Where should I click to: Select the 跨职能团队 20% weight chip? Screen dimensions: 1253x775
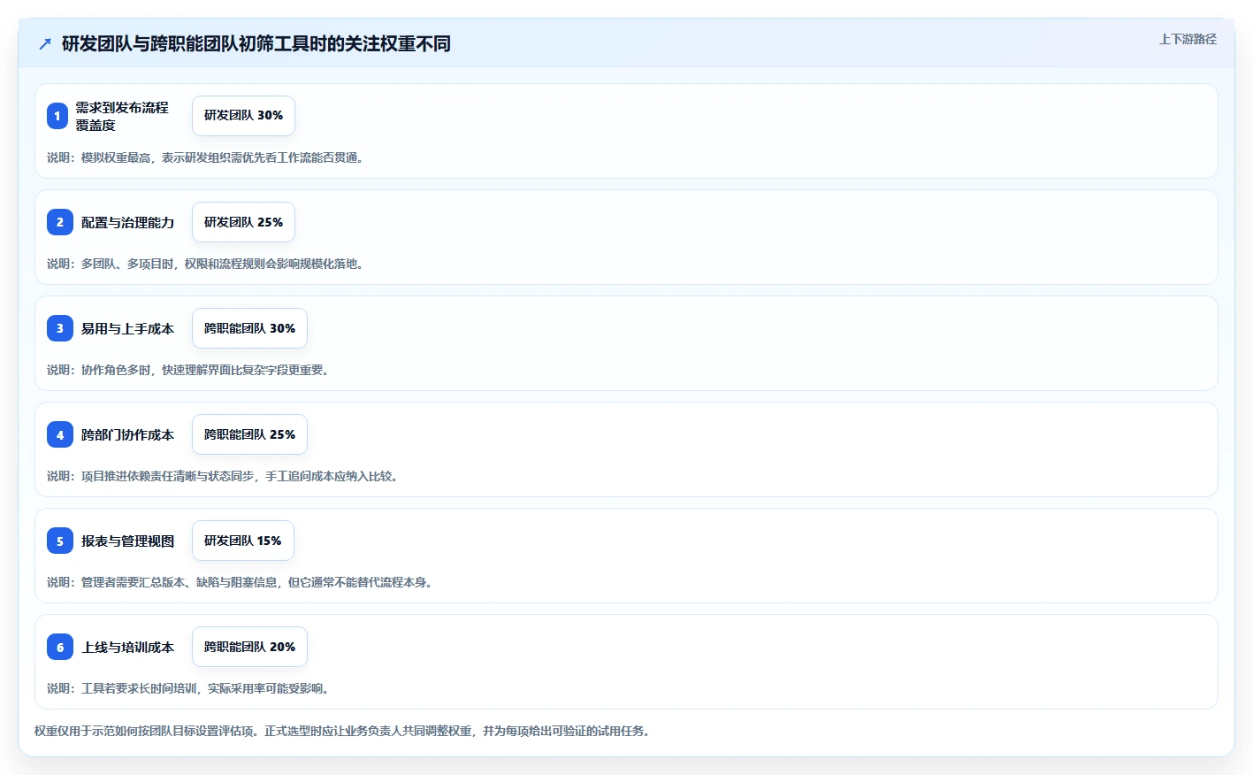[x=249, y=647]
